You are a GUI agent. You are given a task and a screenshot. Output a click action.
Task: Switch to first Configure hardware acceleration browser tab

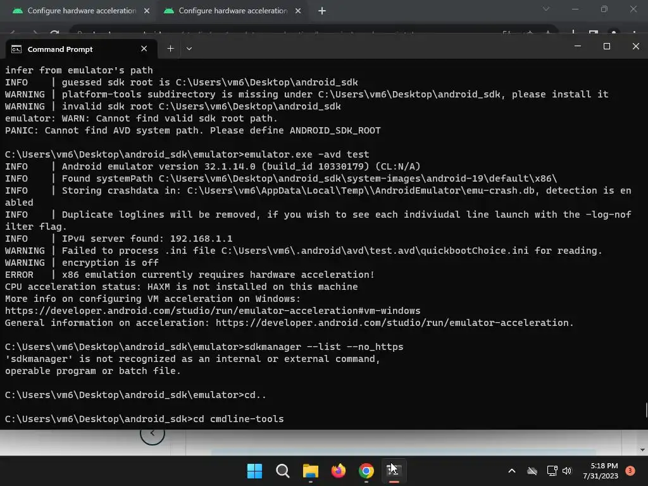[82, 11]
